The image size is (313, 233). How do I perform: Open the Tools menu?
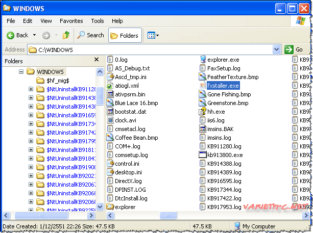[x=98, y=21]
